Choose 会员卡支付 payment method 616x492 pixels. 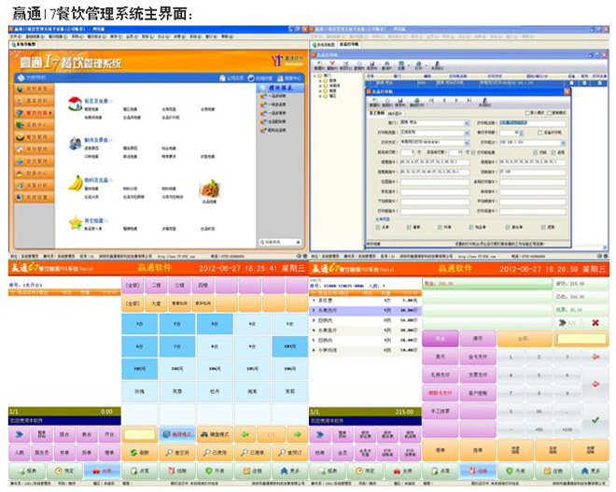coord(478,357)
